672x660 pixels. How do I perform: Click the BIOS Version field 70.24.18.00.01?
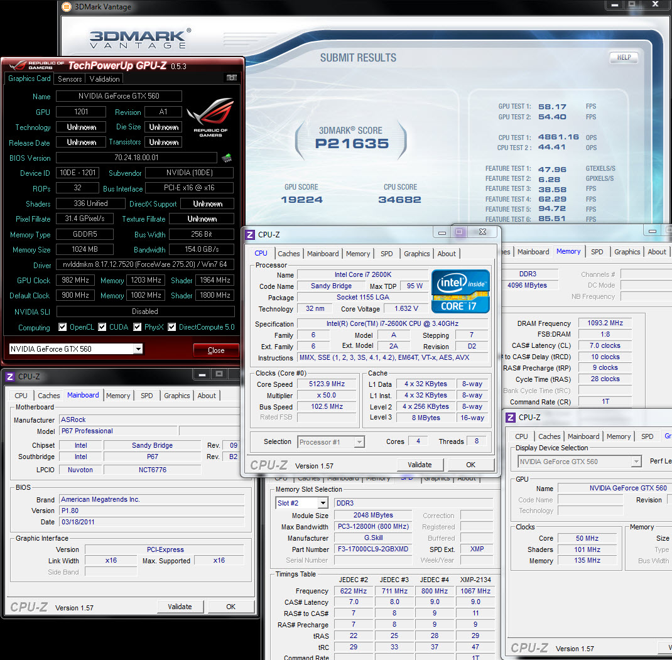(136, 158)
